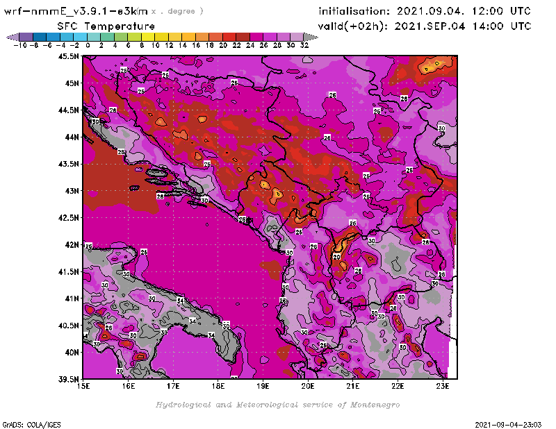Click the timestamp '2021-09-04-23:03'
The image size is (556, 429).
(x=508, y=425)
